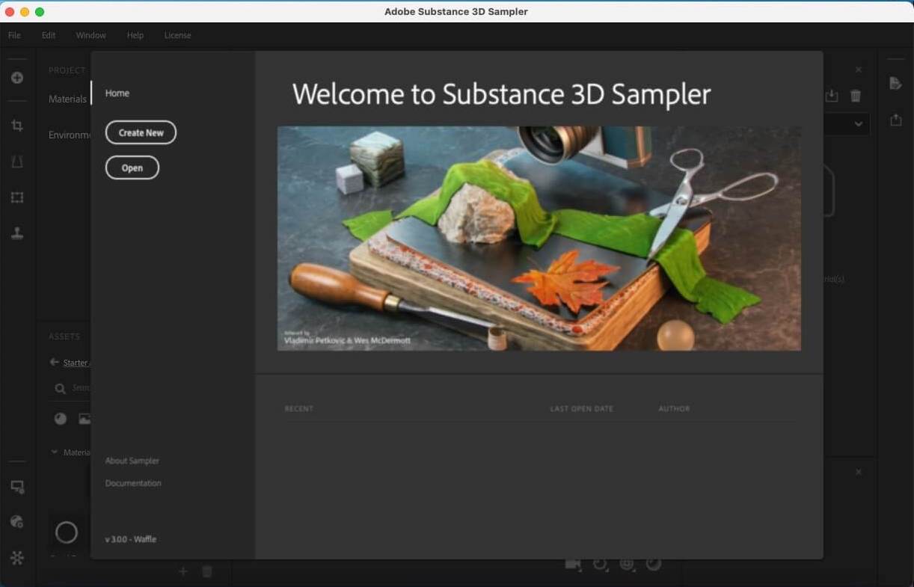Click the globe environment icon in viewport toolbar
Viewport: 914px width, 587px height.
(627, 564)
